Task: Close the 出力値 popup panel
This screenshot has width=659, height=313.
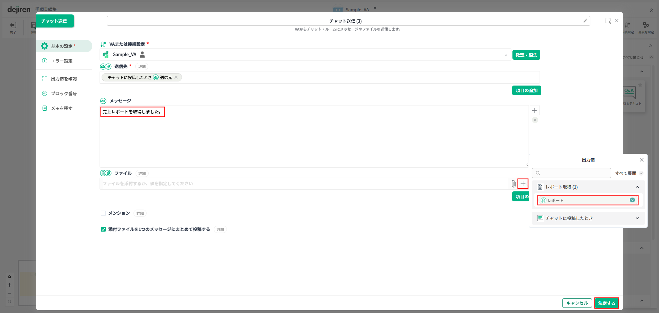Action: [641, 160]
